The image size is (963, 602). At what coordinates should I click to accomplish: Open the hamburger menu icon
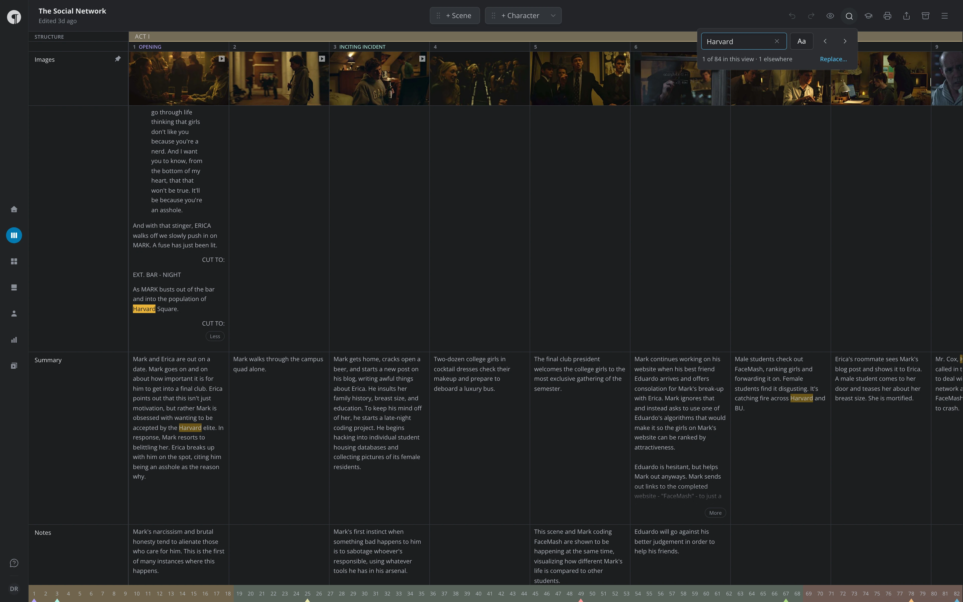pos(945,16)
